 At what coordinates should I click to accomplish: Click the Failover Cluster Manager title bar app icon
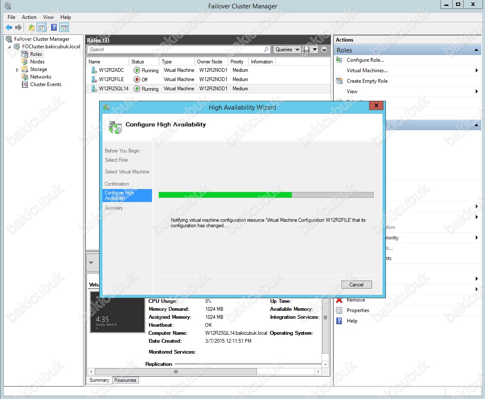(x=8, y=5)
